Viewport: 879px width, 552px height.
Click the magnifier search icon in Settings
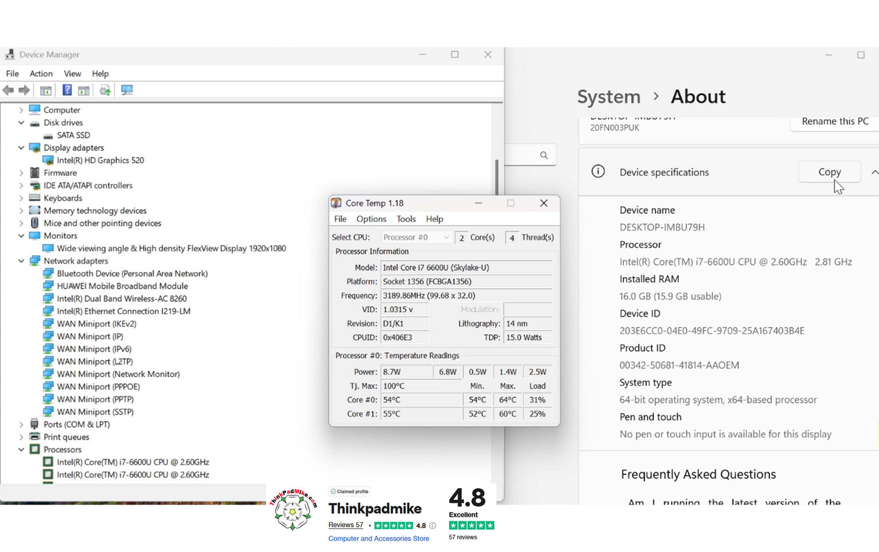[x=544, y=155]
